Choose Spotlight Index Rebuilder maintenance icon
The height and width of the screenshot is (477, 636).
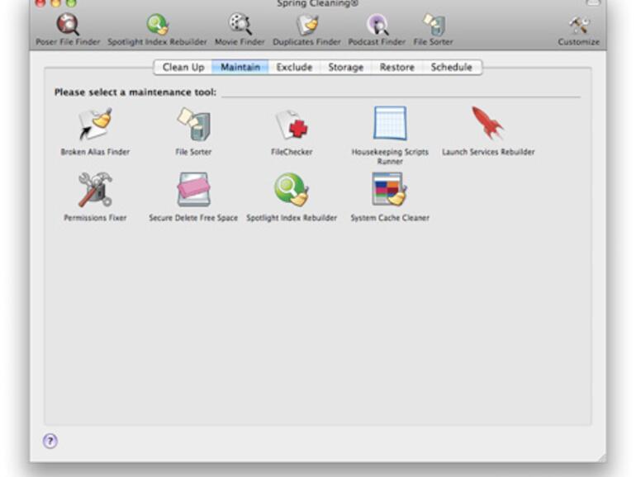(292, 190)
